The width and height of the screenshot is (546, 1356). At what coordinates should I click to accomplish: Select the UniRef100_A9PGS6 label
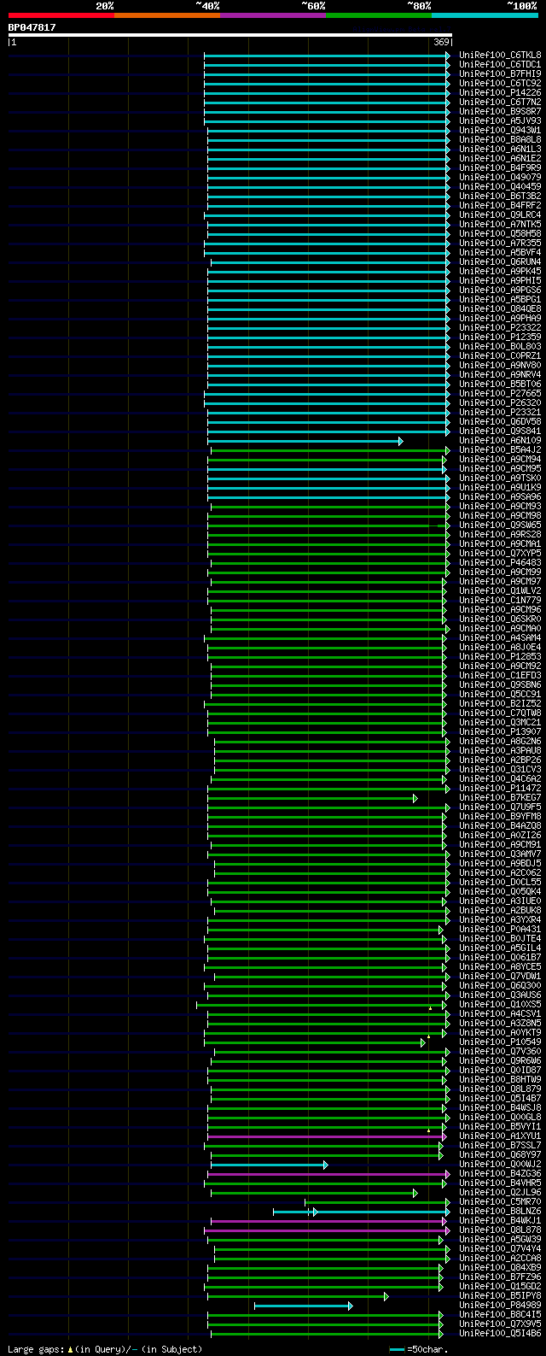point(500,291)
